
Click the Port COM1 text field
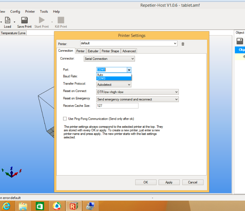(112, 70)
